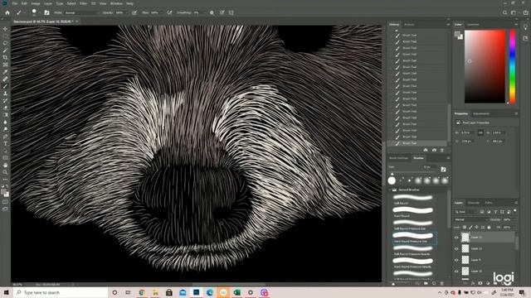Toggle pressure for opacity button
Screen dimensions: 531x298
(x=134, y=12)
